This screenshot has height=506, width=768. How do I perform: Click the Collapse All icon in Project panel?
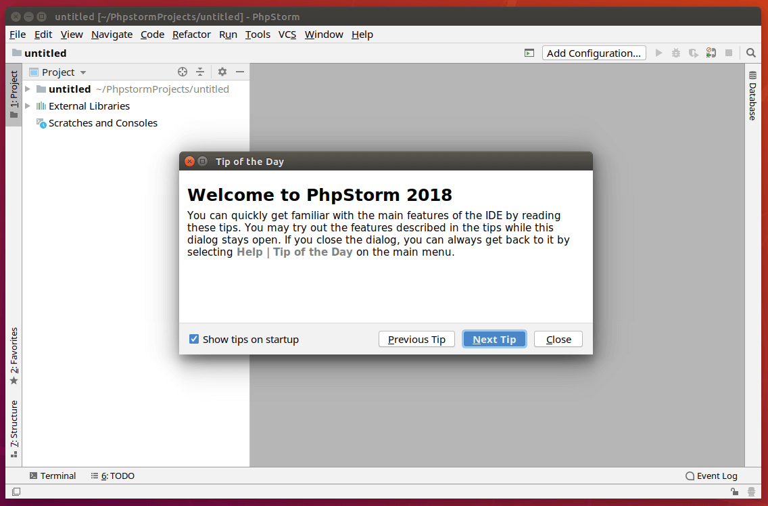tap(200, 72)
